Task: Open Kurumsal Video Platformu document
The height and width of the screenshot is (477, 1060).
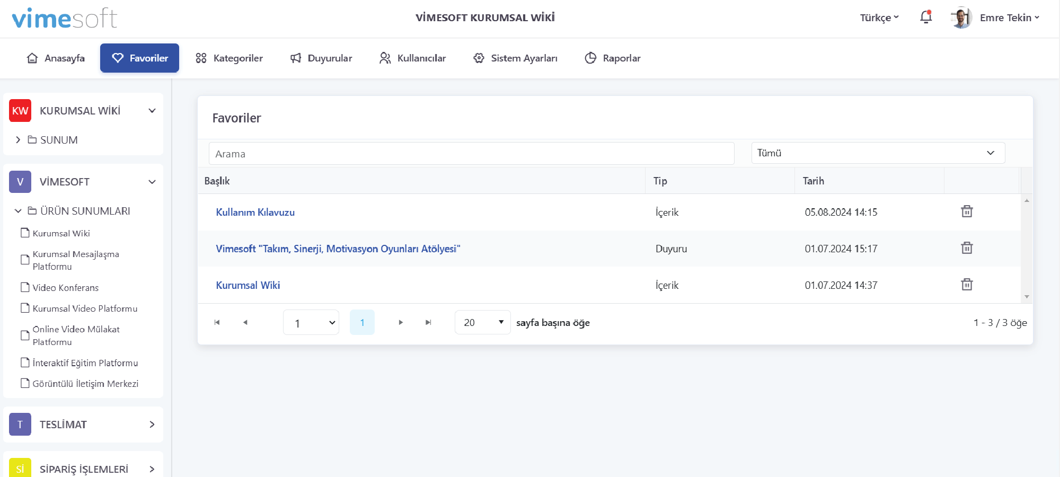Action: click(x=79, y=308)
